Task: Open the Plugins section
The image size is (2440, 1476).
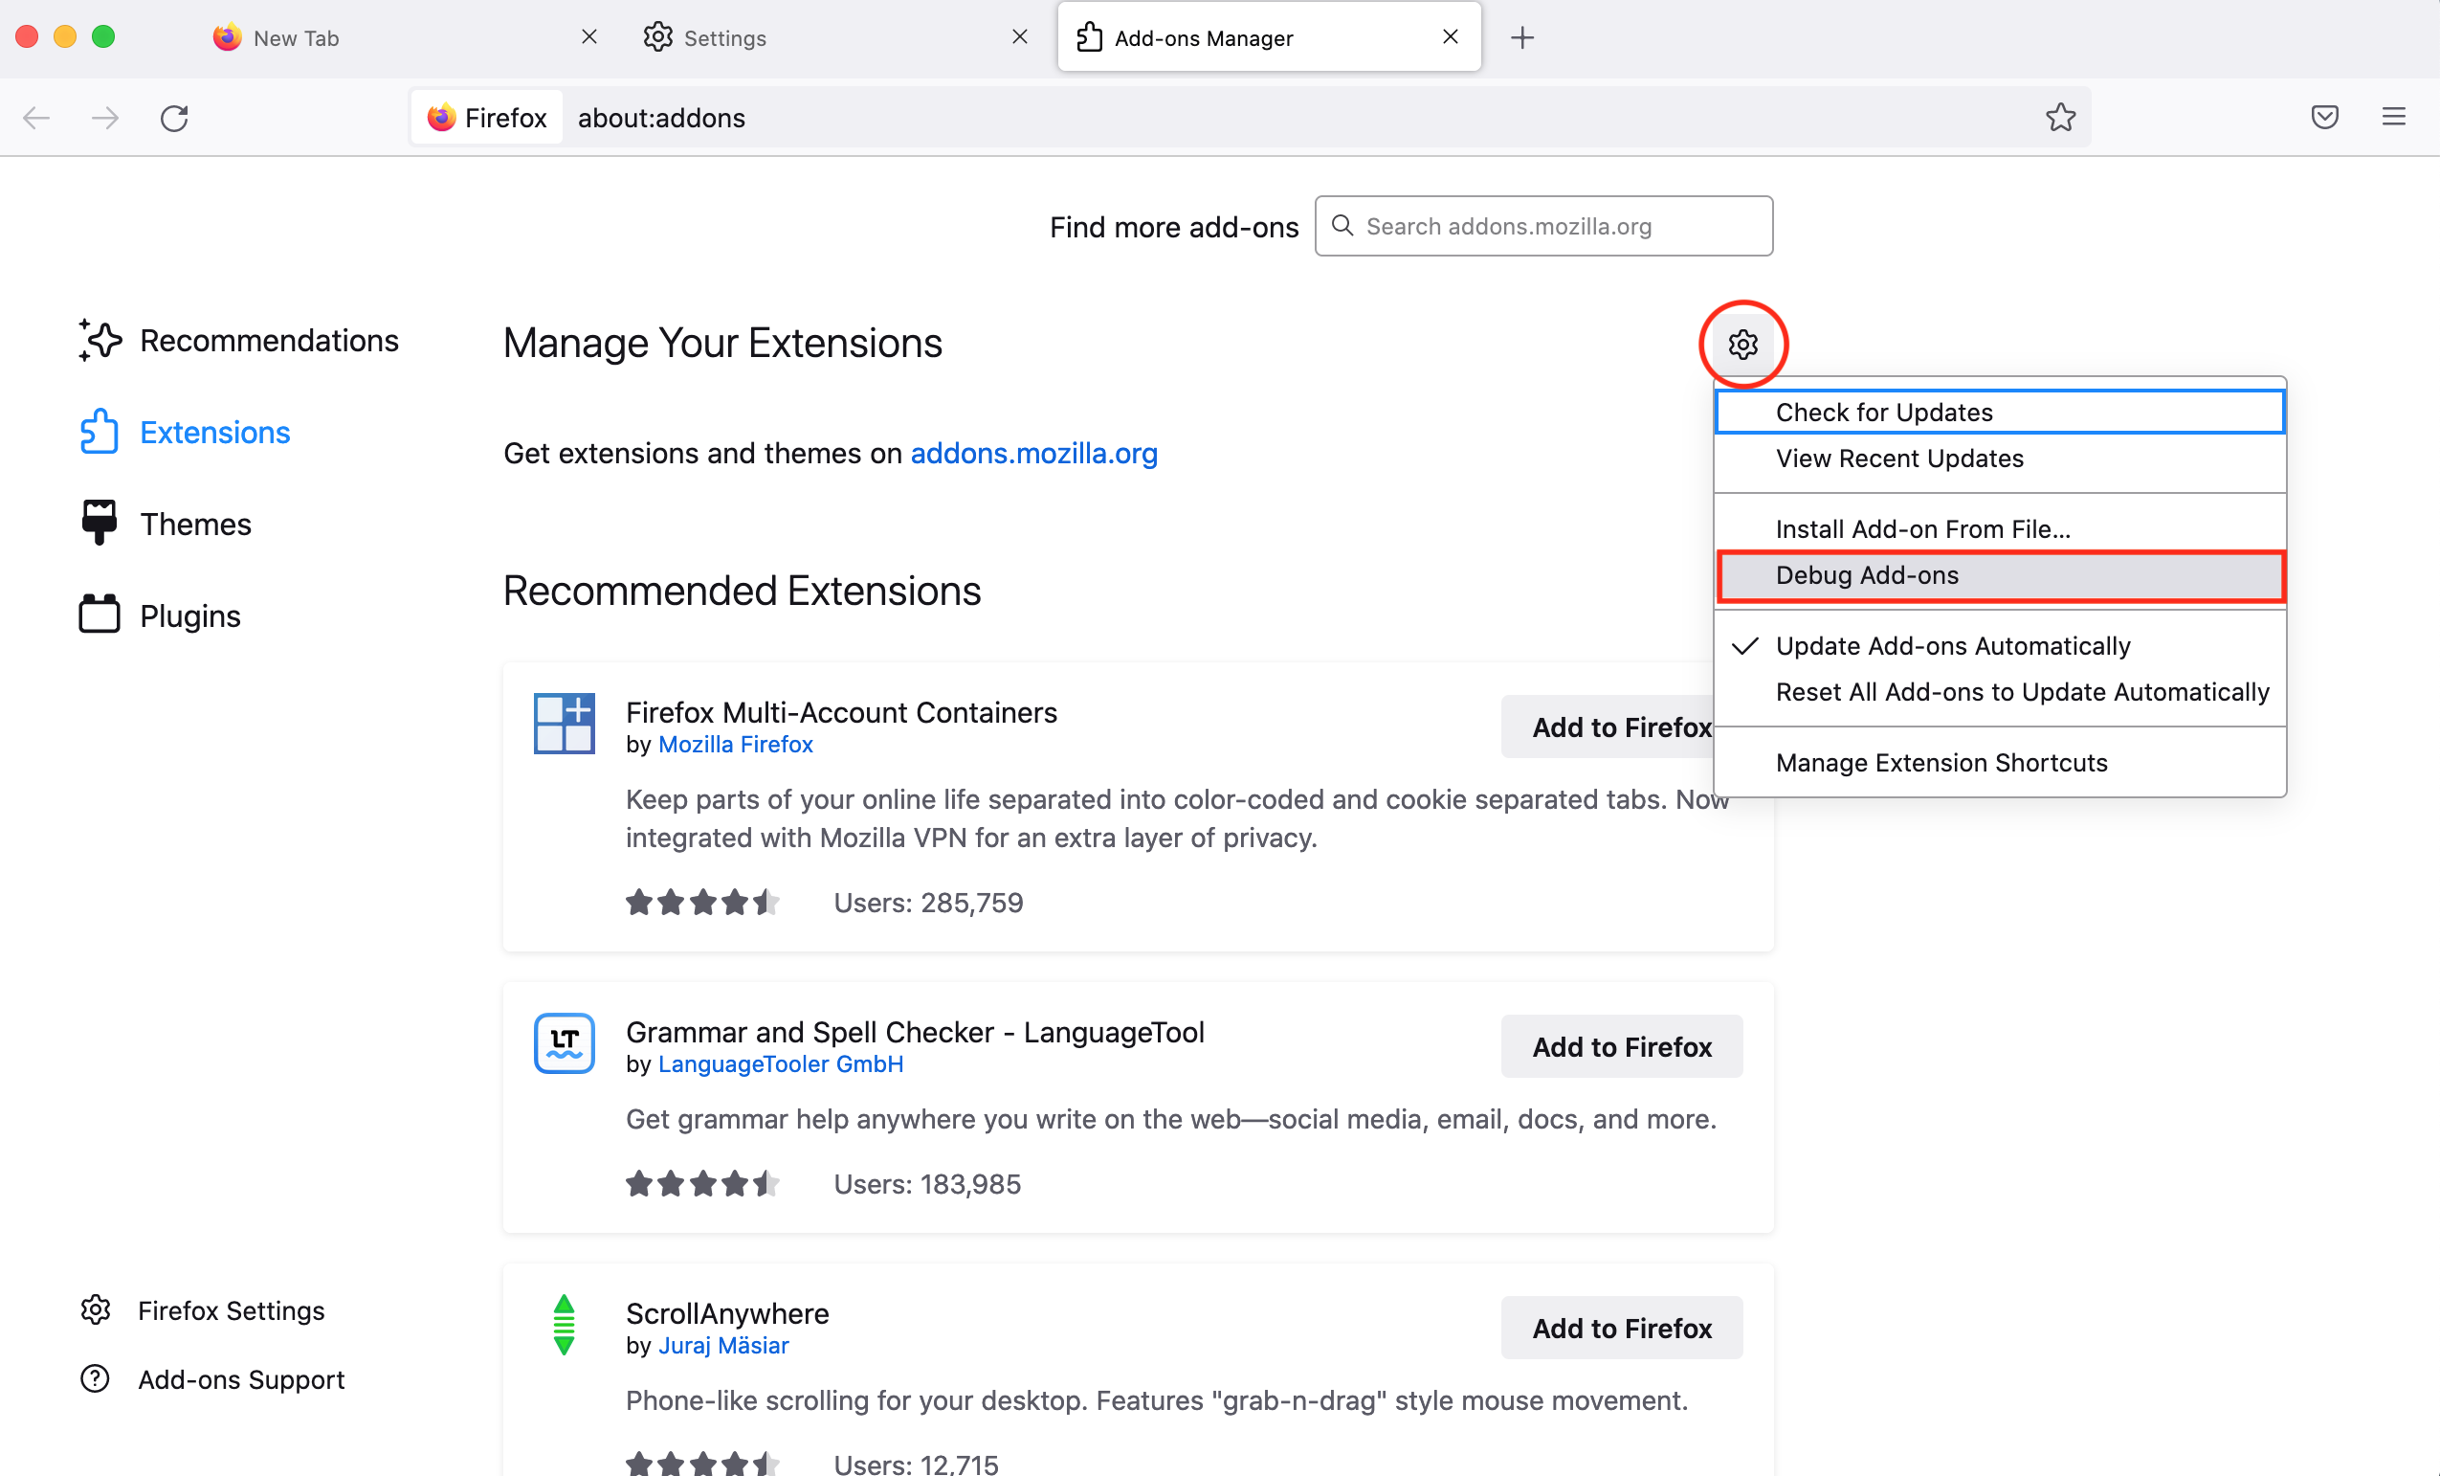Action: [x=161, y=615]
